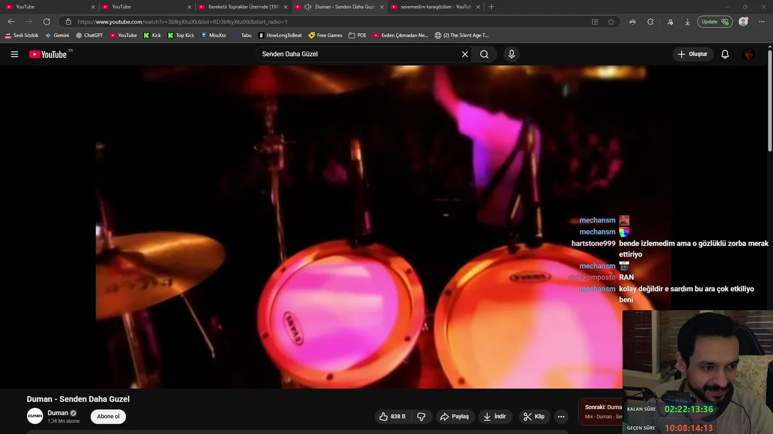Start voice search with microphone

click(512, 54)
